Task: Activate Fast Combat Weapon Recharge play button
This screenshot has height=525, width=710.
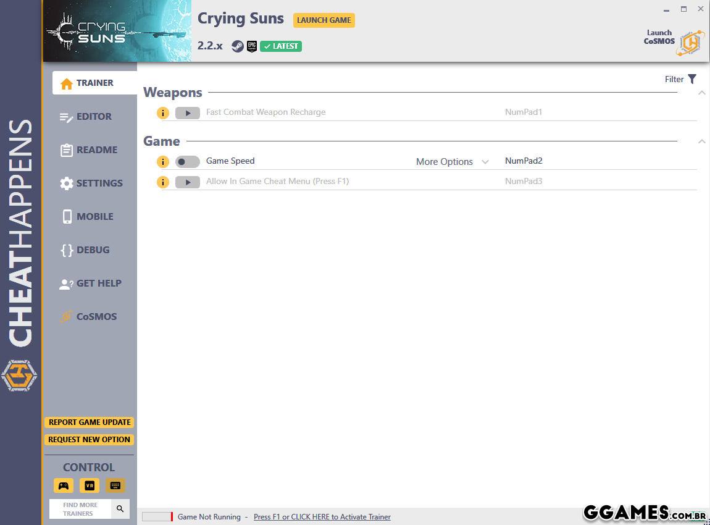Action: [x=187, y=112]
